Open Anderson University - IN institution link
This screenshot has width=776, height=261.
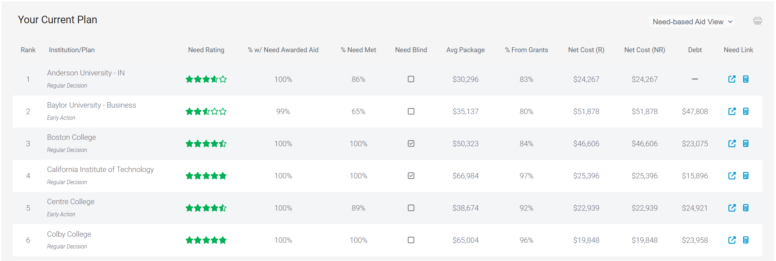pos(86,73)
